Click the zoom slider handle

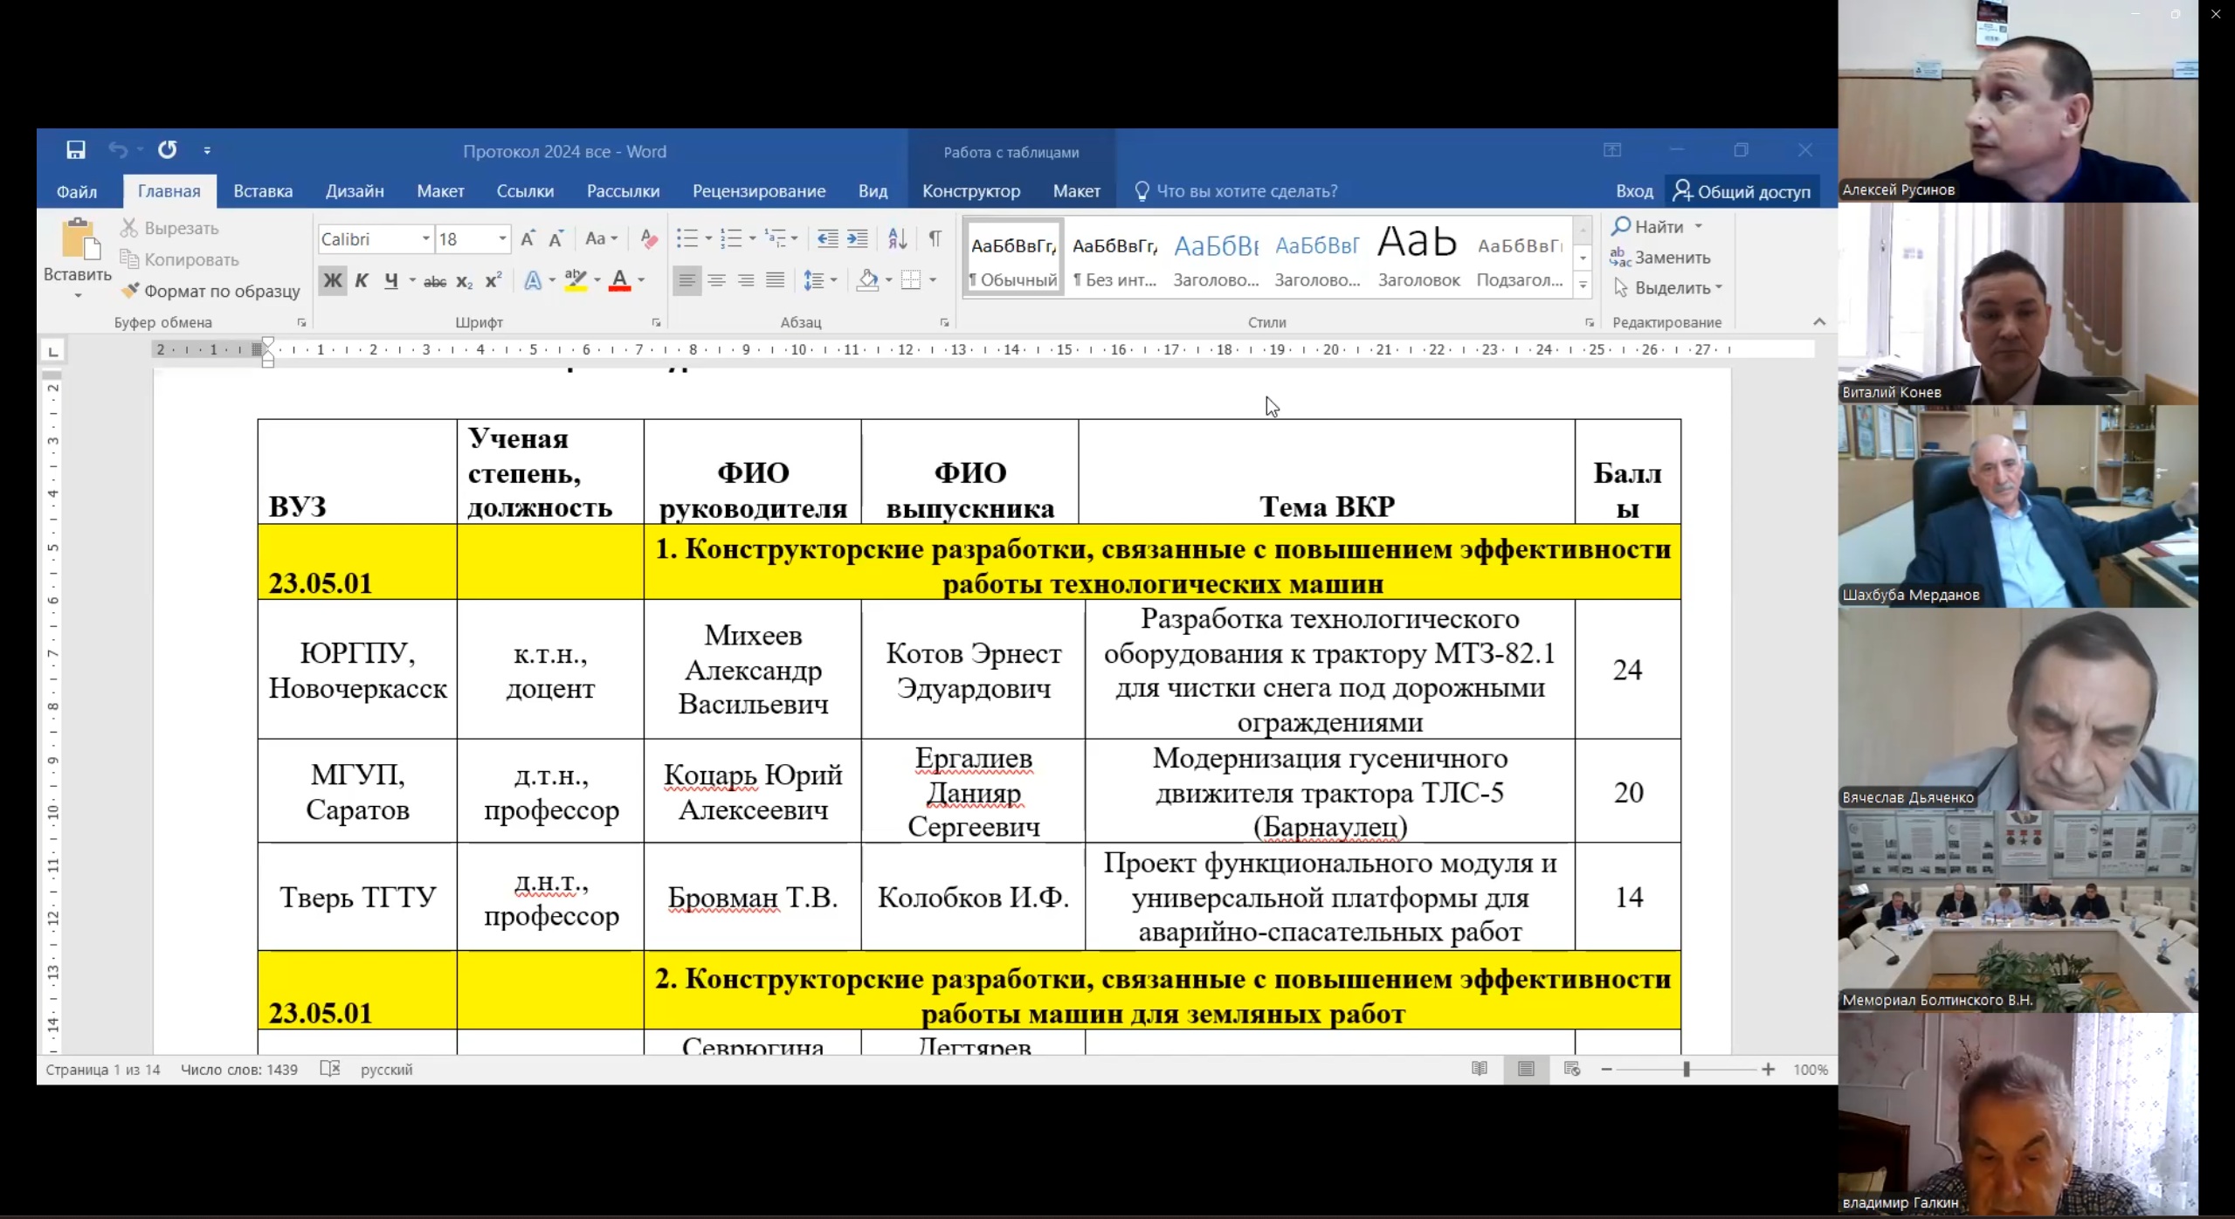pyautogui.click(x=1687, y=1069)
